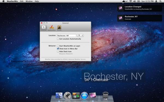Viewport: 164px width, 102px height.
Task: Click the Rochester, NY Overcast notification
Action: (140, 18)
